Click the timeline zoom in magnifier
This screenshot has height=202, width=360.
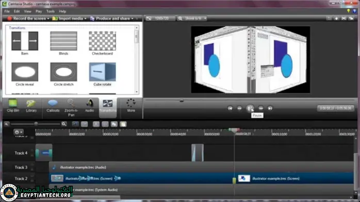(64, 124)
